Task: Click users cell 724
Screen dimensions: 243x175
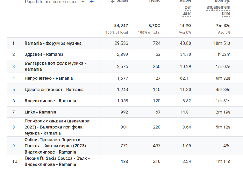Action: coord(156,43)
